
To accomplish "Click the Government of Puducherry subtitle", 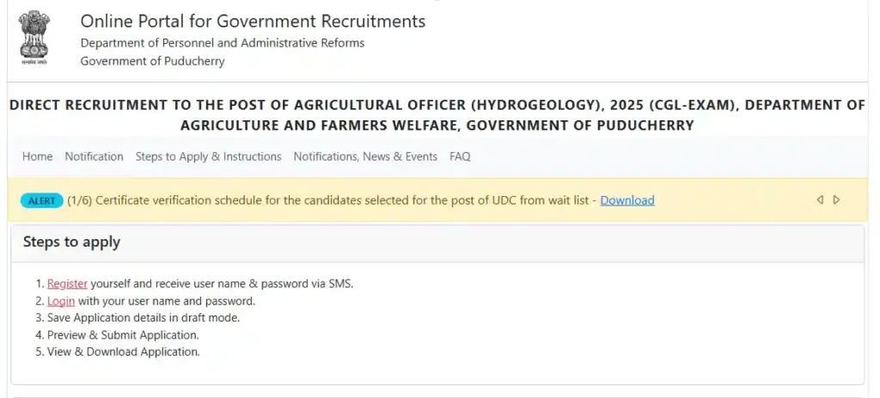I will point(152,61).
